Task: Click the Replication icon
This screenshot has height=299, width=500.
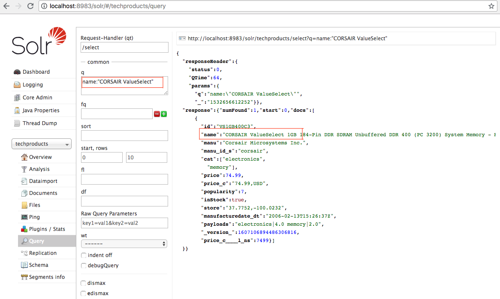Action: tap(24, 253)
